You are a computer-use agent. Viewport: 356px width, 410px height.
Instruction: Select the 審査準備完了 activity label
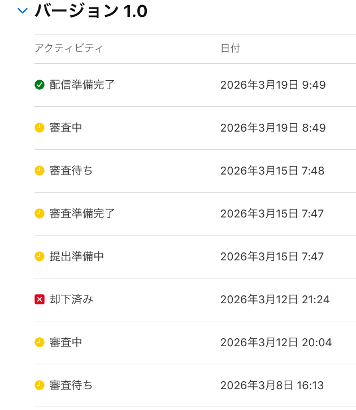(82, 213)
